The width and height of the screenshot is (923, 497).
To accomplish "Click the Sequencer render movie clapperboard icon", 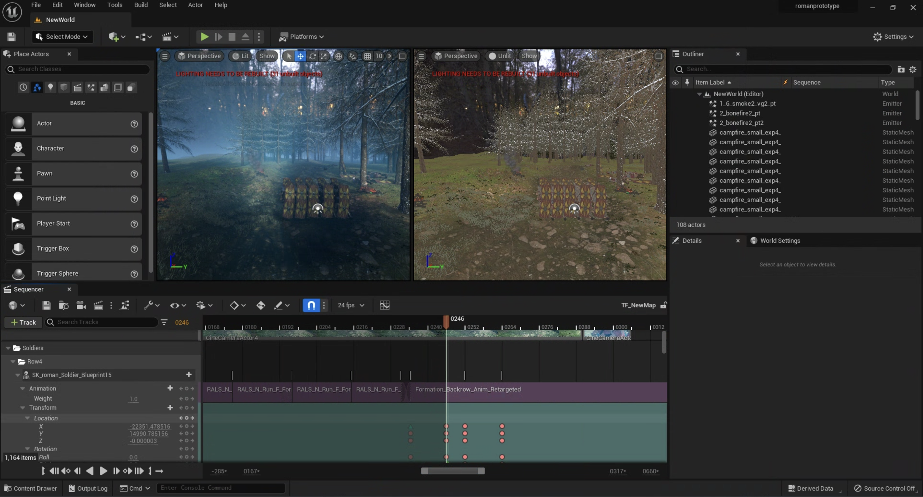I will pyautogui.click(x=98, y=305).
